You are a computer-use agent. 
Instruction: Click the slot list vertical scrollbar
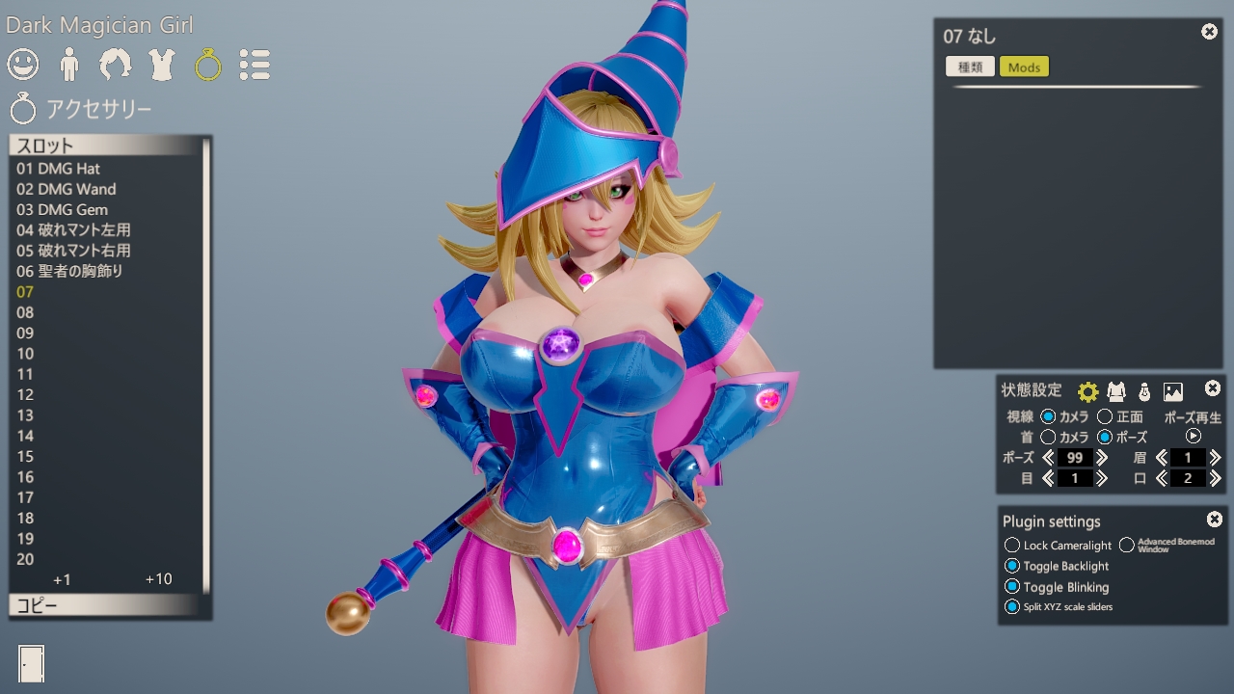[x=206, y=364]
